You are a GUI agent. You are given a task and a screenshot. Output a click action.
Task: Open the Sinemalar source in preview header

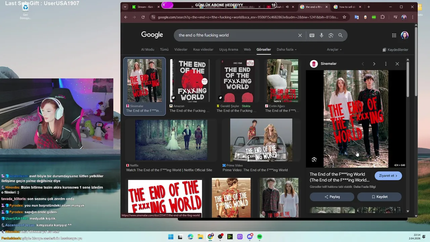324,64
